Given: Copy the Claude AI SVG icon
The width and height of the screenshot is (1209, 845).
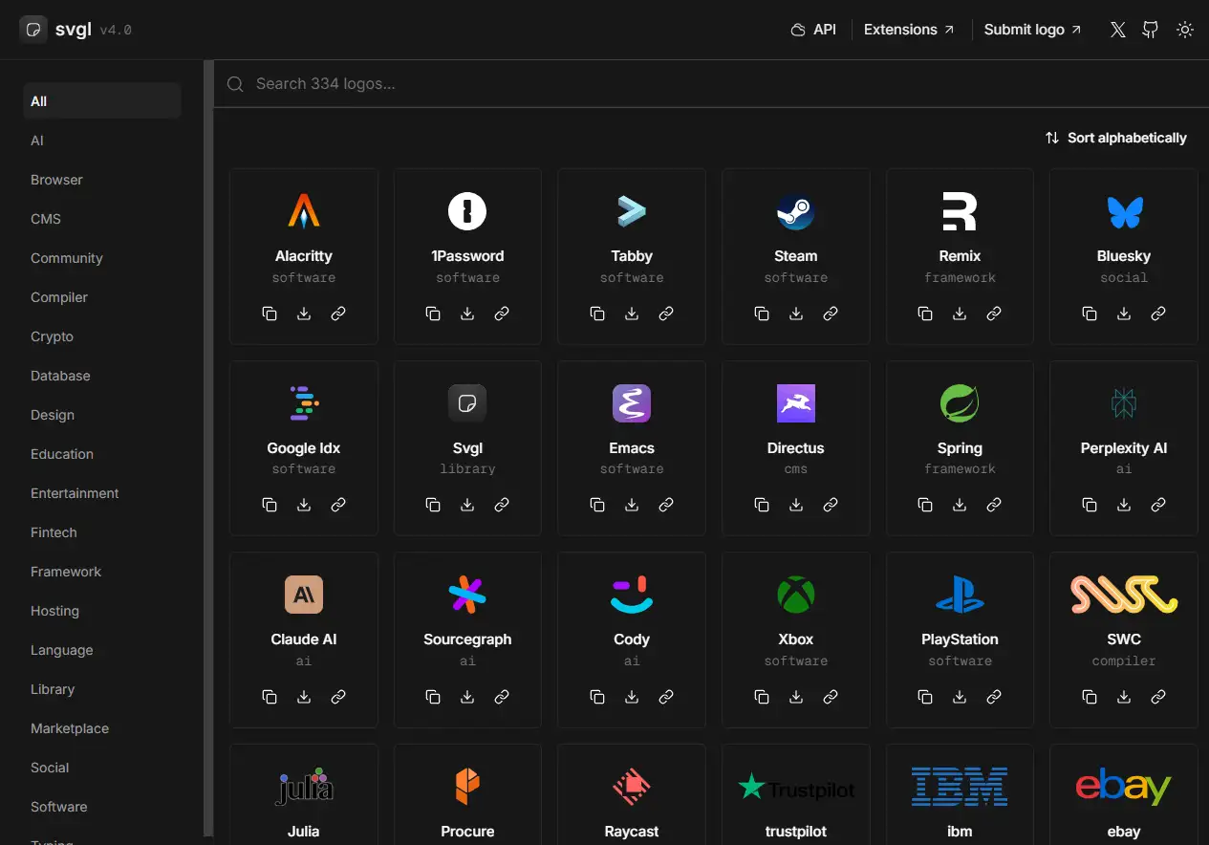Looking at the screenshot, I should pyautogui.click(x=270, y=697).
